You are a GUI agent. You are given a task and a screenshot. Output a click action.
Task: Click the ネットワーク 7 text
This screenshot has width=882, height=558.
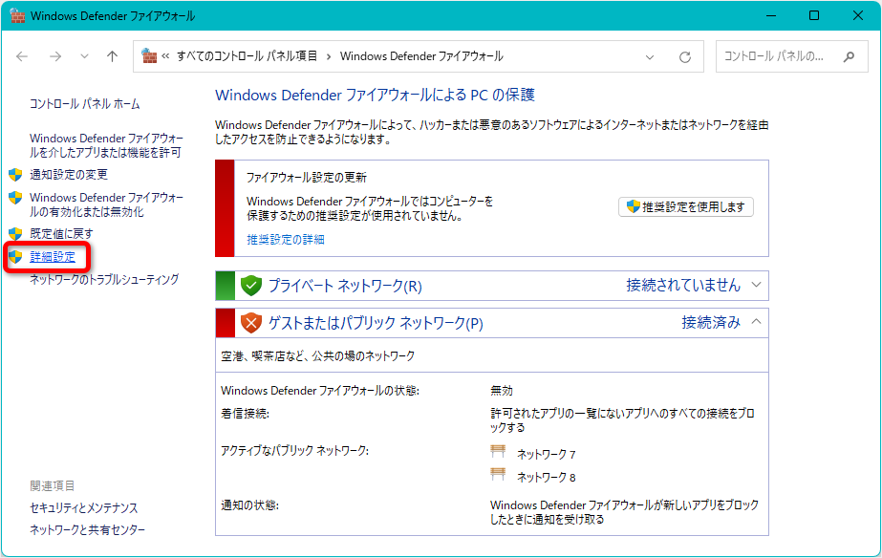547,455
